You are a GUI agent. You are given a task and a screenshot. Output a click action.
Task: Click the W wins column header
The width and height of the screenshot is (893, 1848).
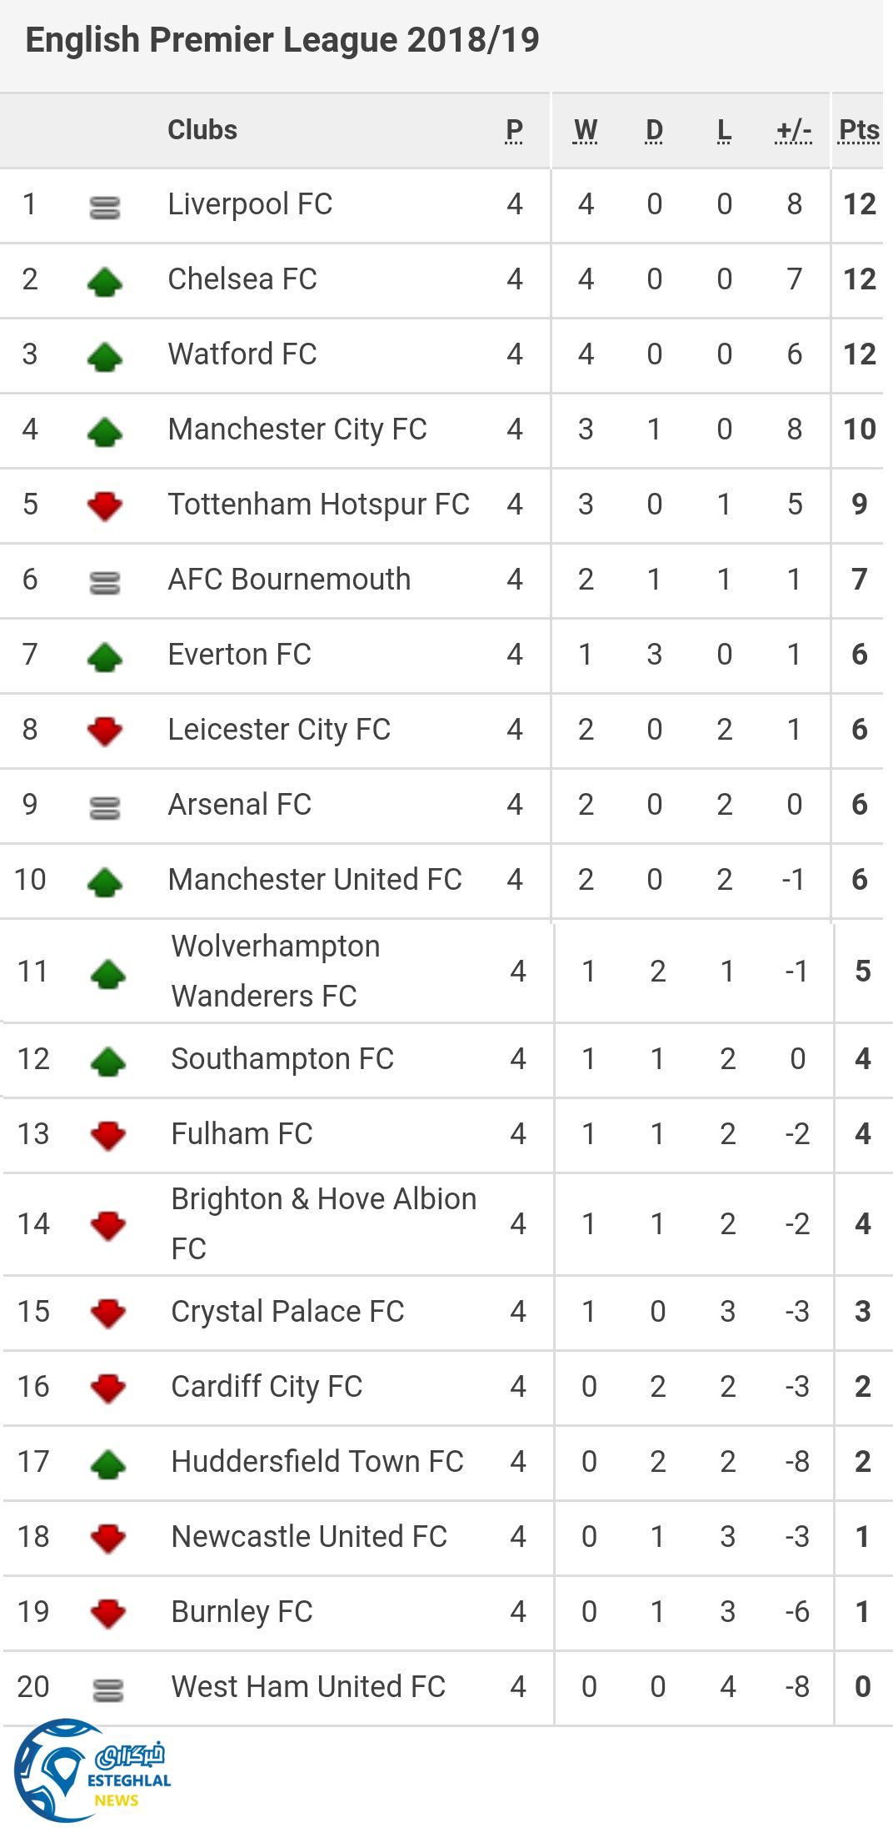tap(586, 130)
